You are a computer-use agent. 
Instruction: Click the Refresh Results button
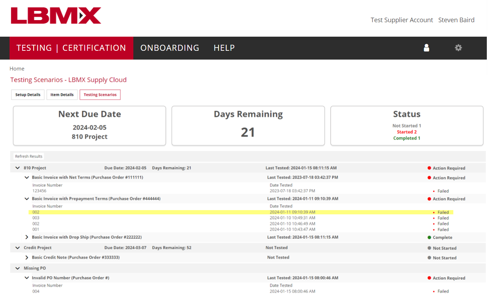(x=29, y=156)
